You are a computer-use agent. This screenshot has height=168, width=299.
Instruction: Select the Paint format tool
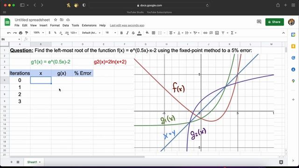point(27,33)
